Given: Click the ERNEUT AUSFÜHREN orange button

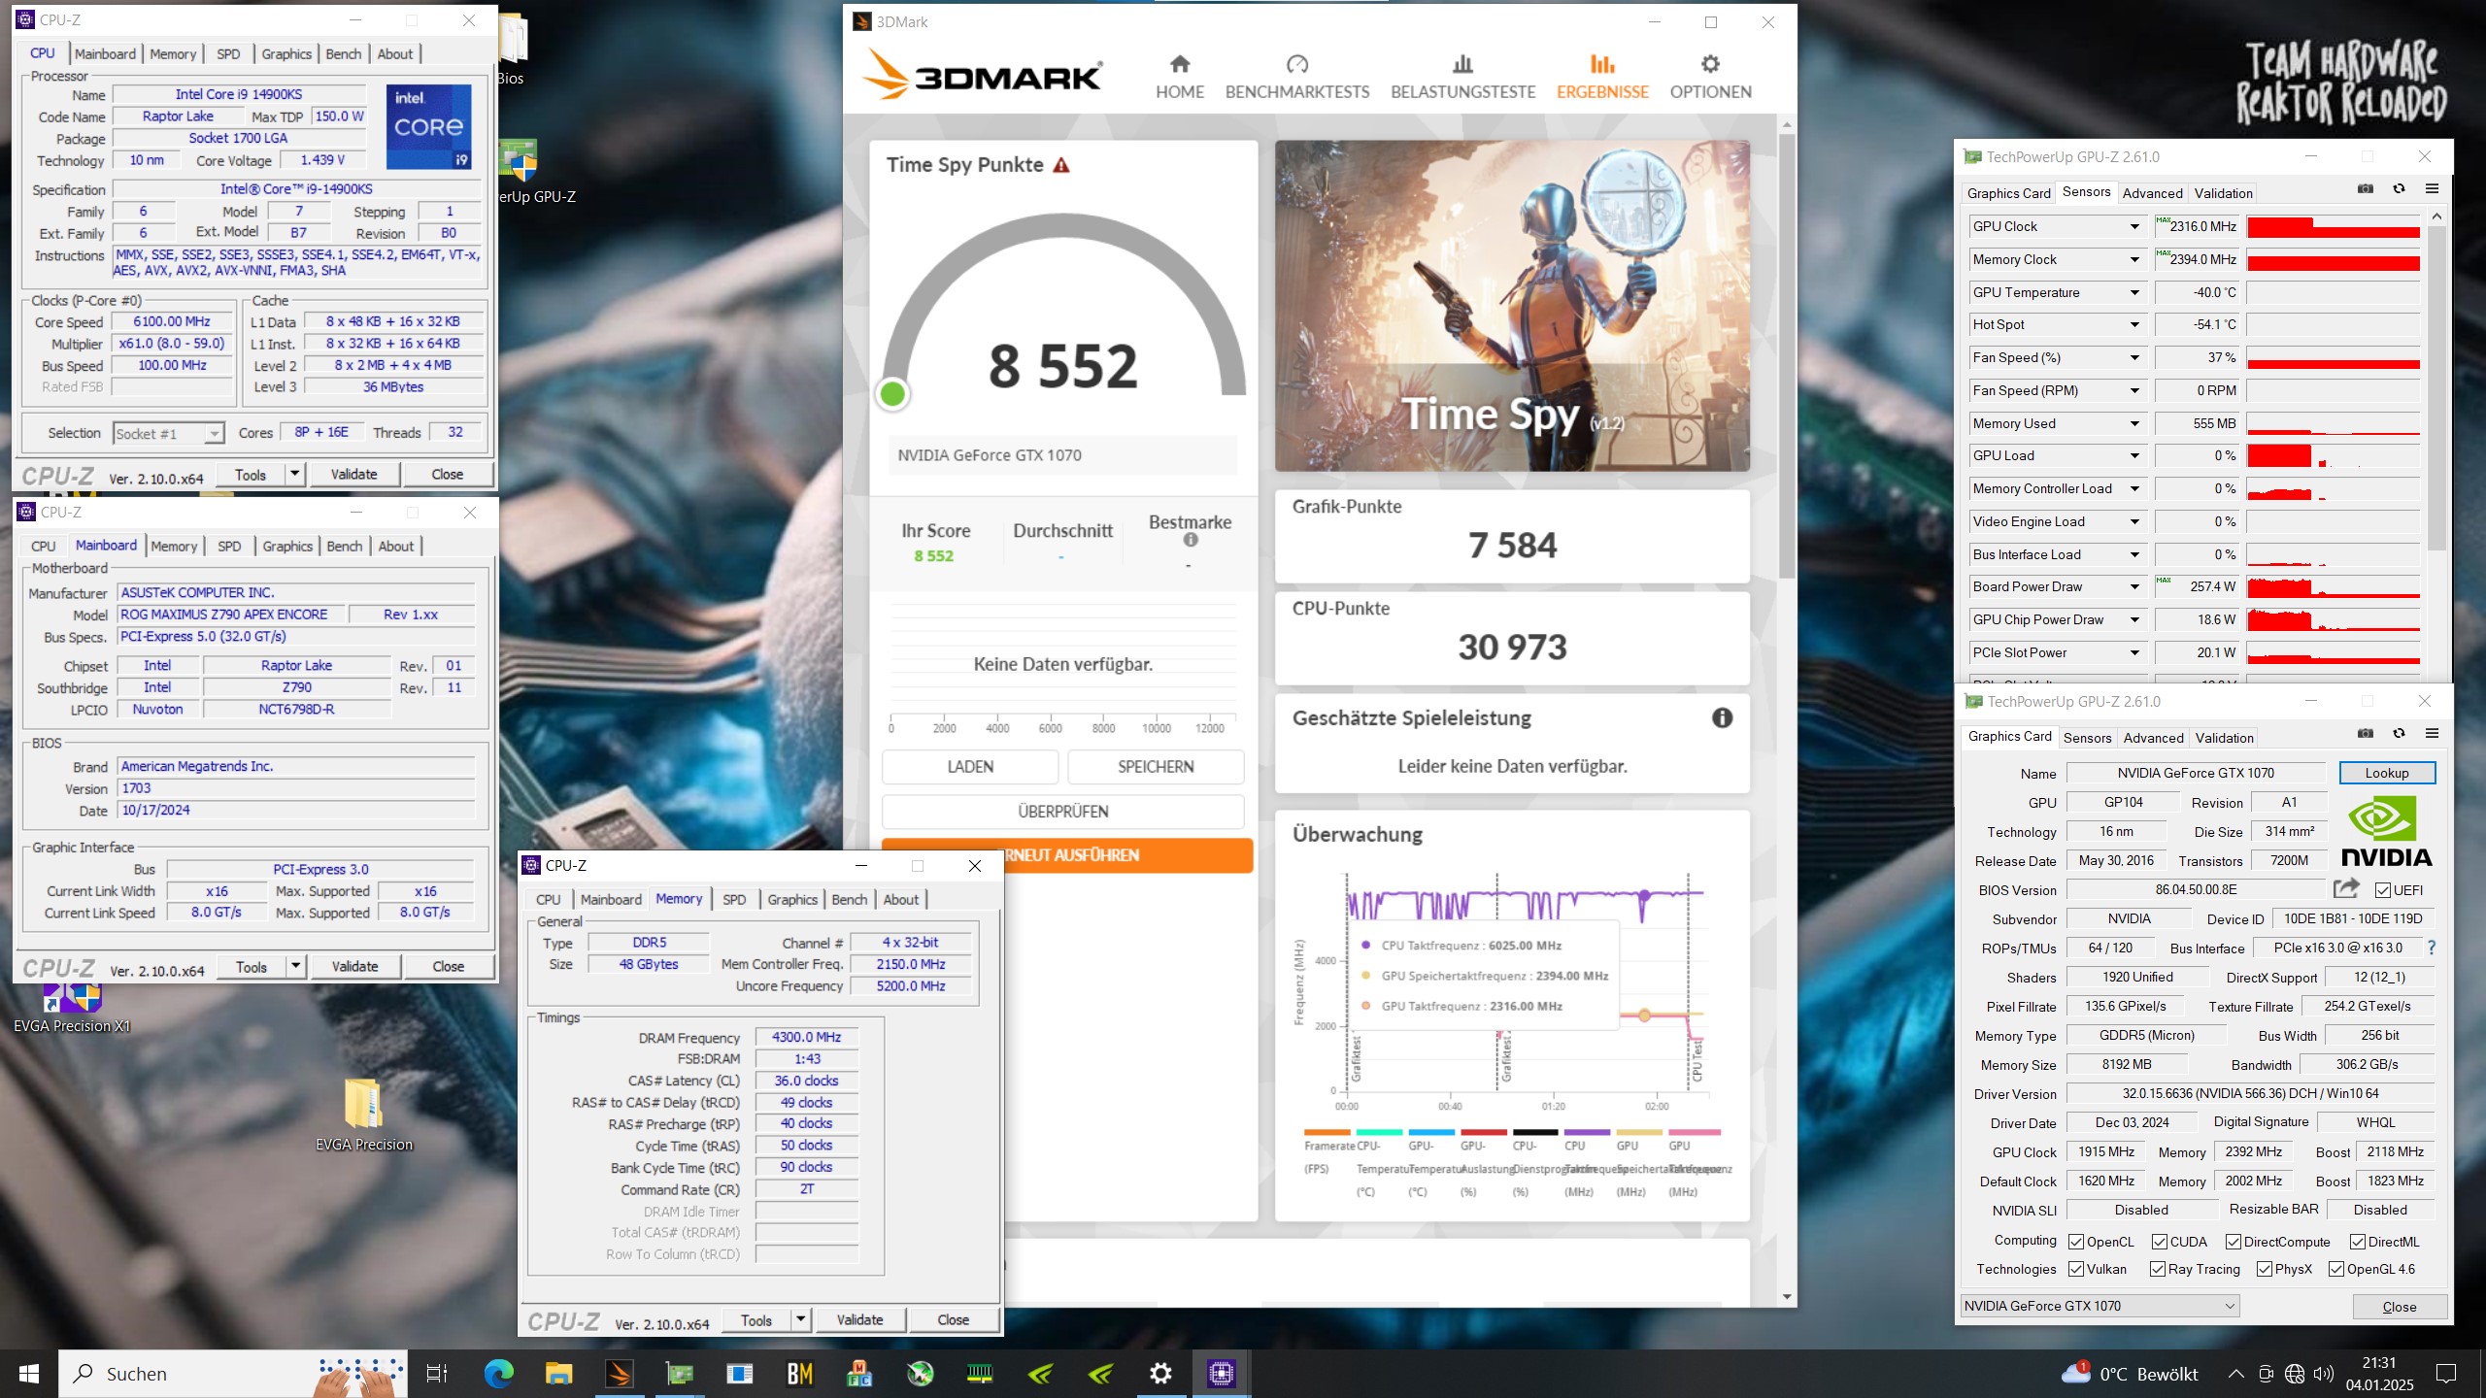Looking at the screenshot, I should (x=1067, y=855).
